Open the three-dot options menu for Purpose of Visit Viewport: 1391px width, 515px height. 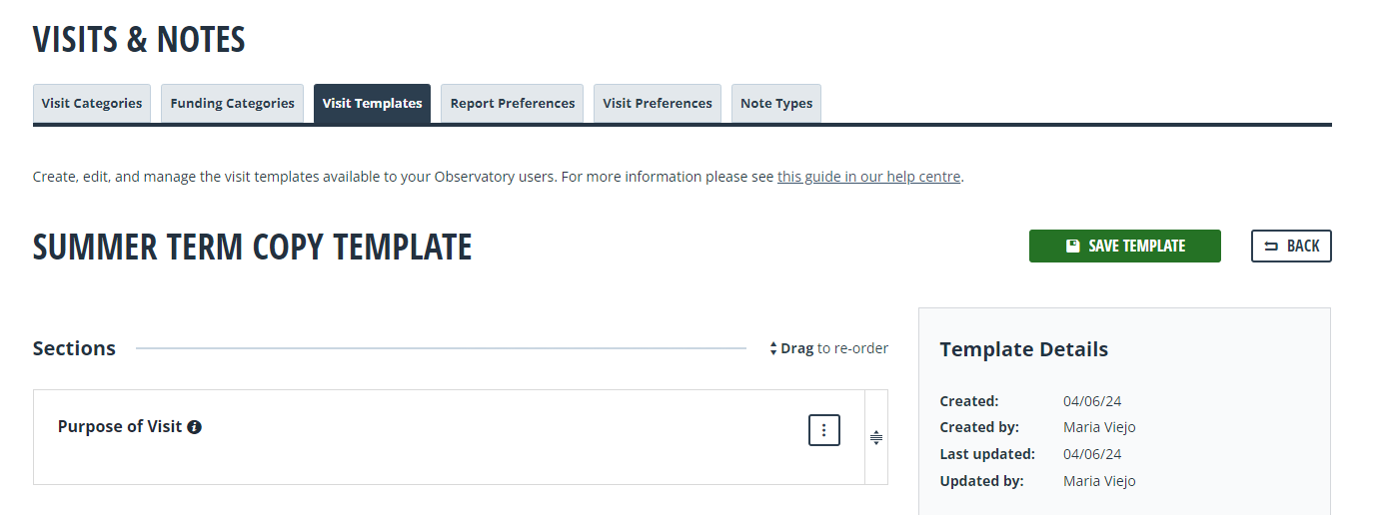824,430
